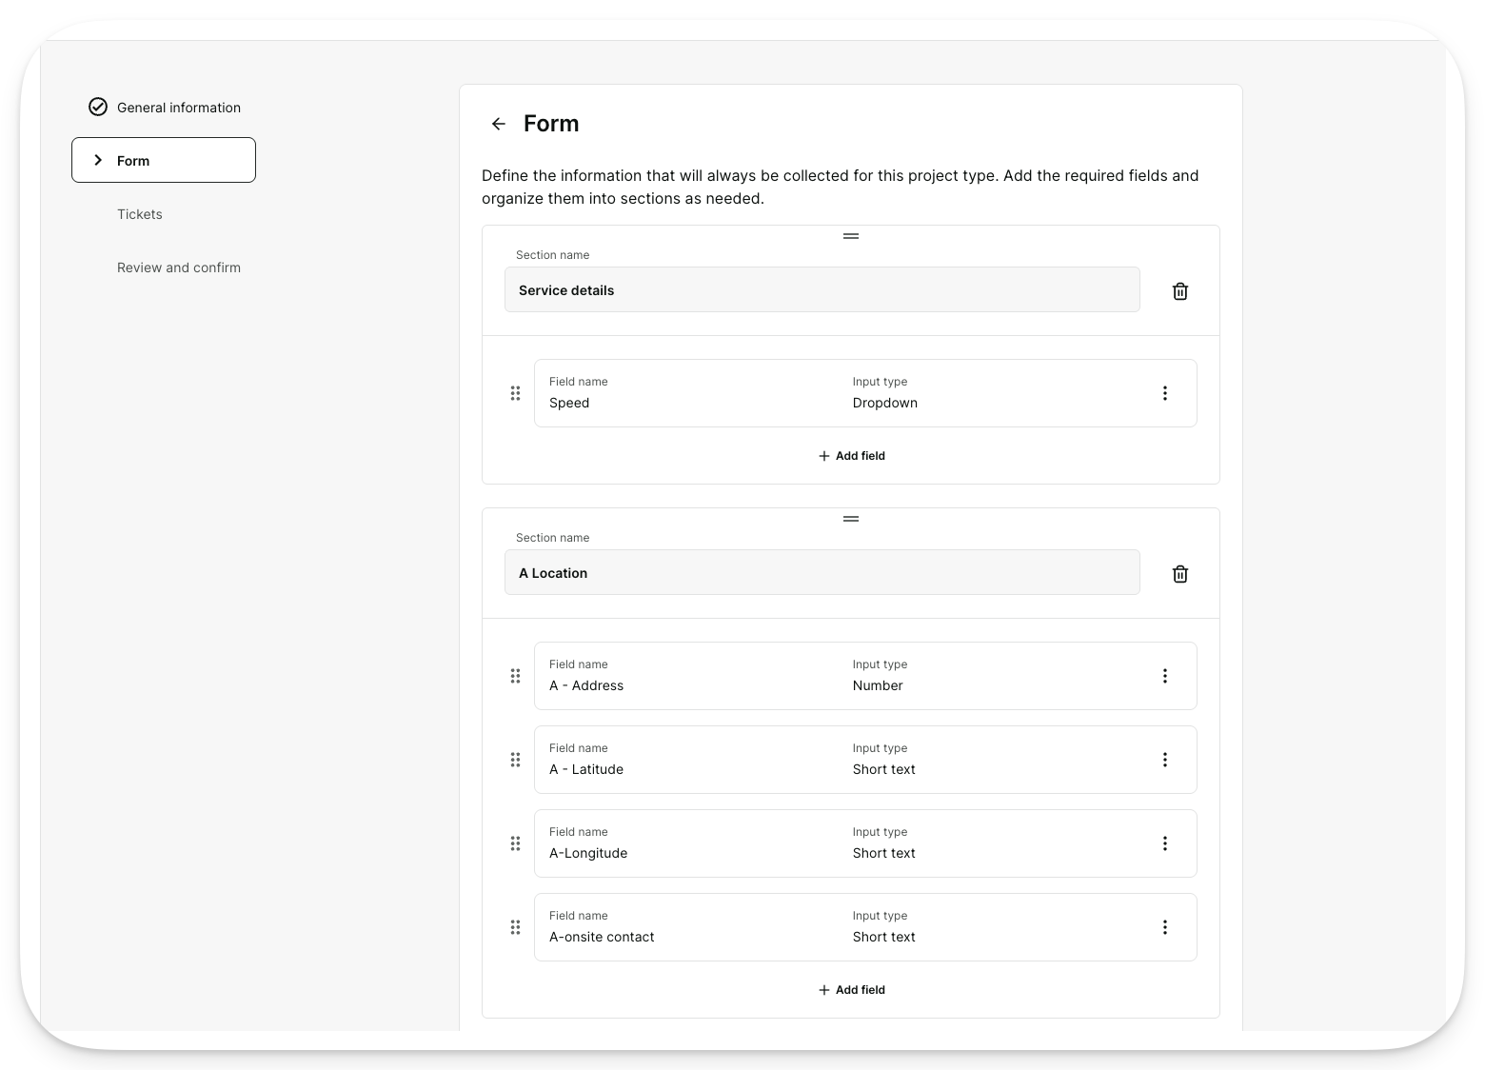Click the back arrow beside Form heading
Screen dimensions: 1485x1070
[x=498, y=124]
